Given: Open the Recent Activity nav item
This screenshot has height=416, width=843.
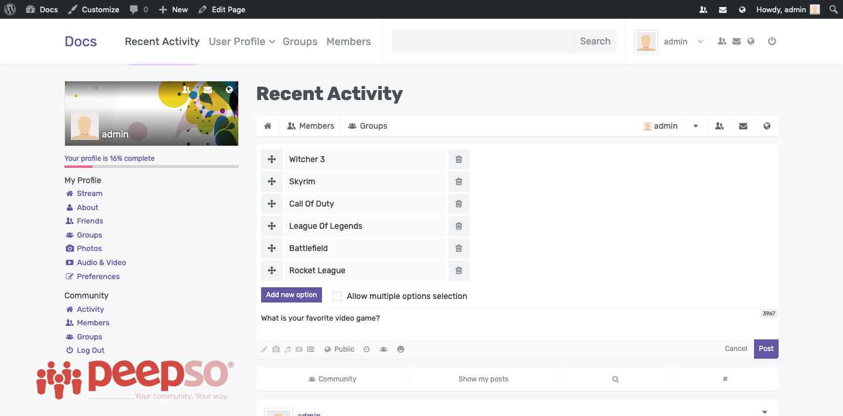Looking at the screenshot, I should [x=162, y=42].
